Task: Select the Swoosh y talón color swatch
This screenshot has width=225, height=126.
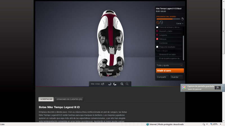Action: (x=157, y=31)
